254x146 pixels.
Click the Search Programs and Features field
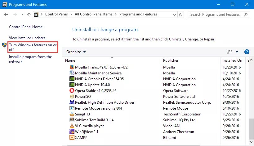point(219,15)
